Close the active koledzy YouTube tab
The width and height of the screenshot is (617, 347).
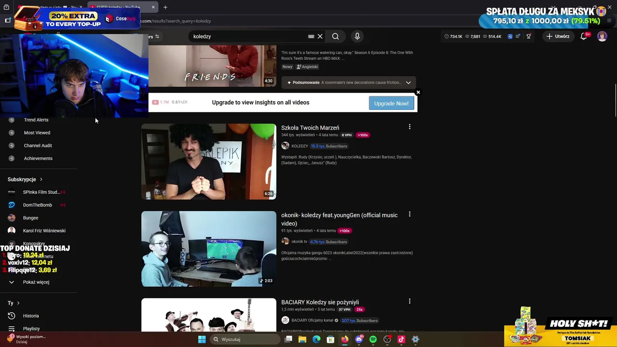(x=153, y=7)
